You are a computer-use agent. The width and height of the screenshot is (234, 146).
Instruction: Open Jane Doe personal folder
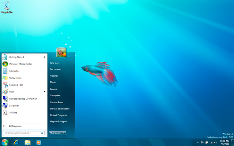tap(54, 63)
